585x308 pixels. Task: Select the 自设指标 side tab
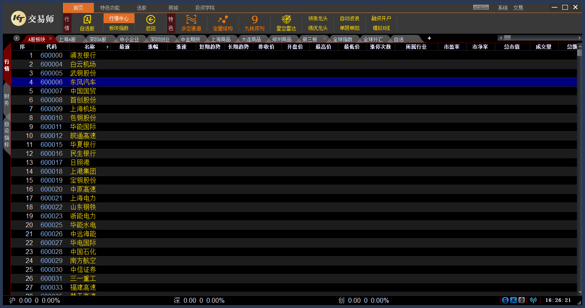[6, 134]
